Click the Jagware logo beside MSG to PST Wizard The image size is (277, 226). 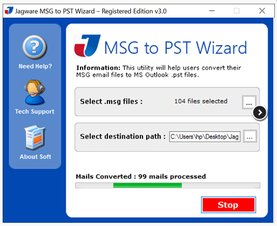click(87, 46)
